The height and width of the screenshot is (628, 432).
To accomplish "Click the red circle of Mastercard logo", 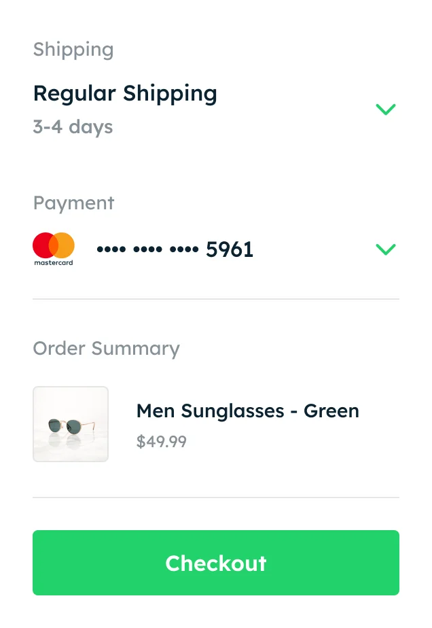I will [x=43, y=245].
